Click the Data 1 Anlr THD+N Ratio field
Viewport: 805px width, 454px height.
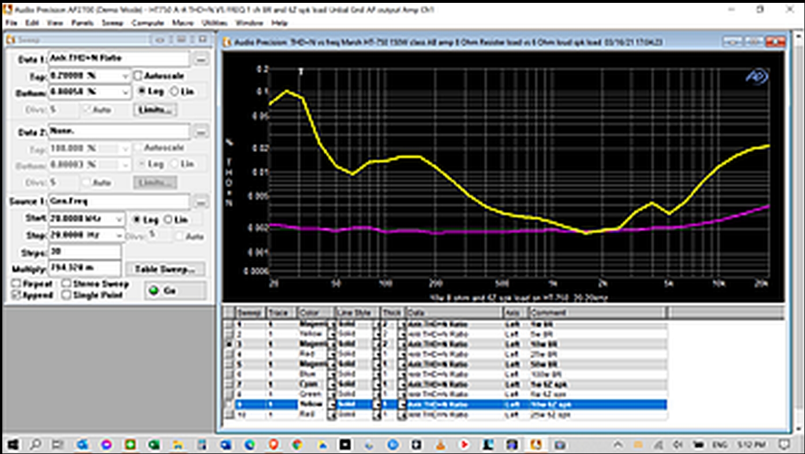(119, 59)
